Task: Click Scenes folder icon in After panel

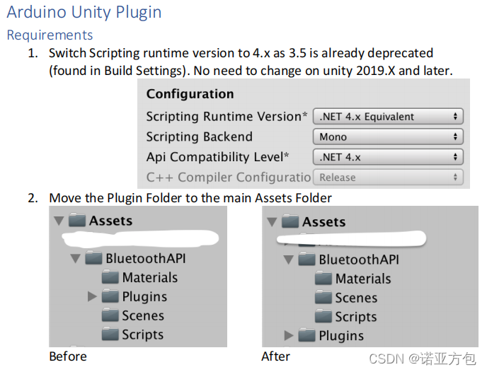Action: pyautogui.click(x=323, y=297)
